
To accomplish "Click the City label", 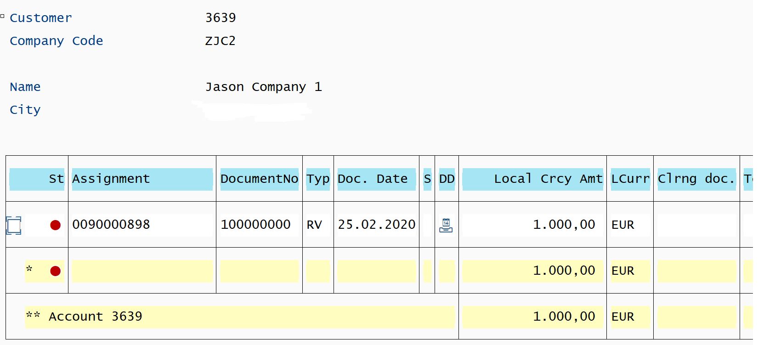I will tap(25, 110).
